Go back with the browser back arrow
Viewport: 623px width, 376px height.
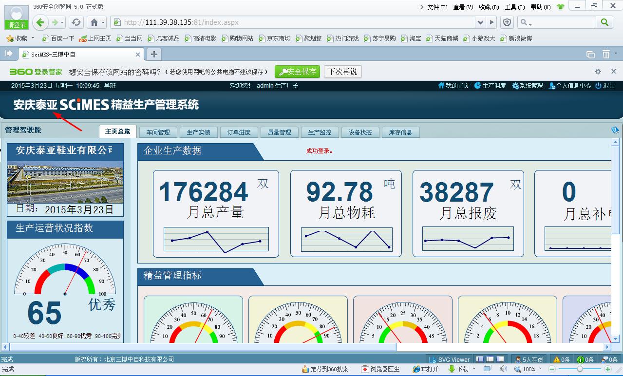tap(40, 22)
